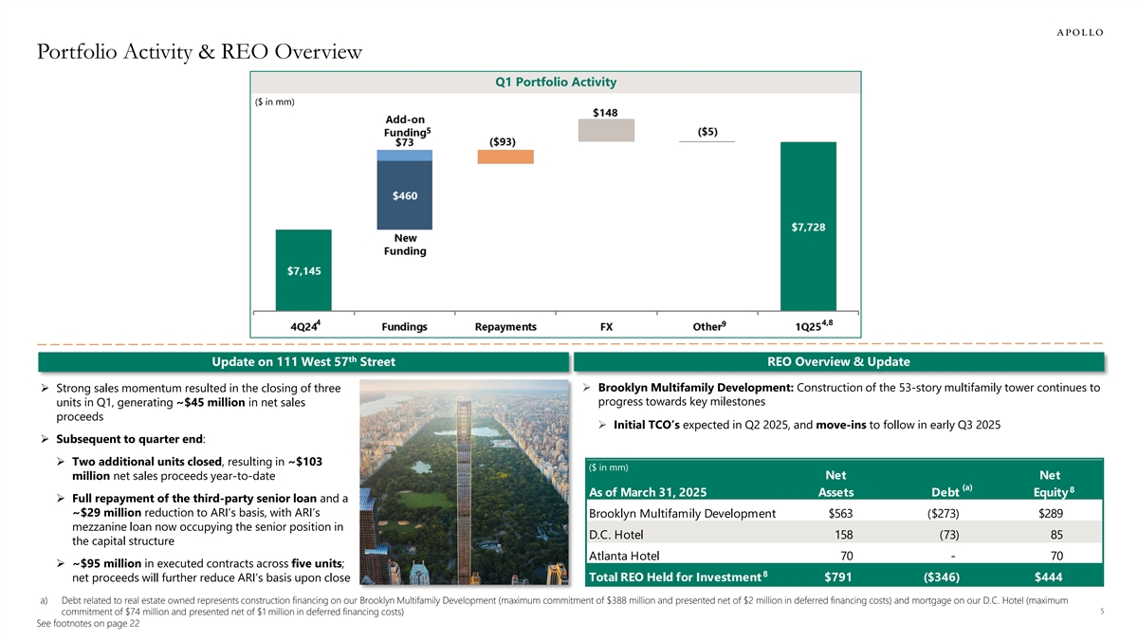Select the green 4Q24 $7,145 bar

tap(303, 269)
